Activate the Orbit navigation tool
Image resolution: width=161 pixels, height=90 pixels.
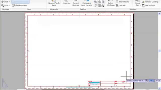coord(5,2)
